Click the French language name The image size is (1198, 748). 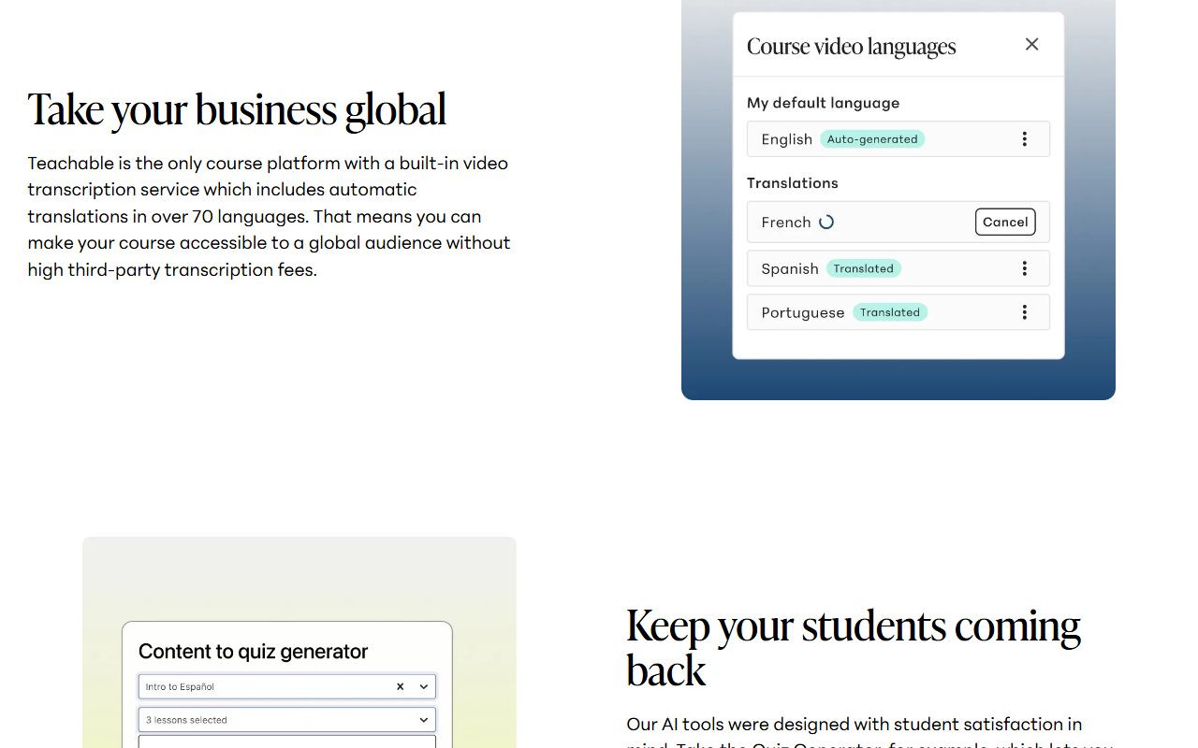[785, 223]
